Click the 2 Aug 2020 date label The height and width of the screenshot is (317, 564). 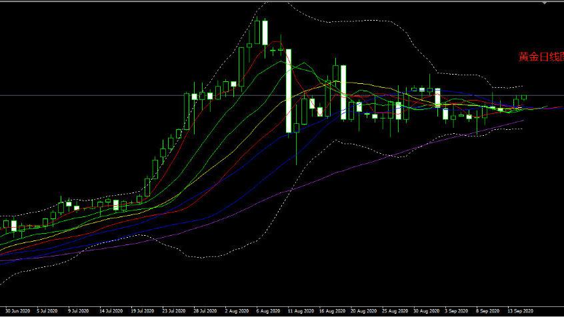click(x=235, y=311)
